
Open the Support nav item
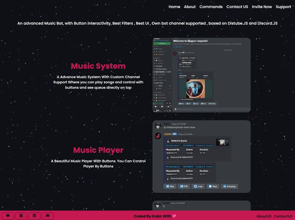pos(283,7)
